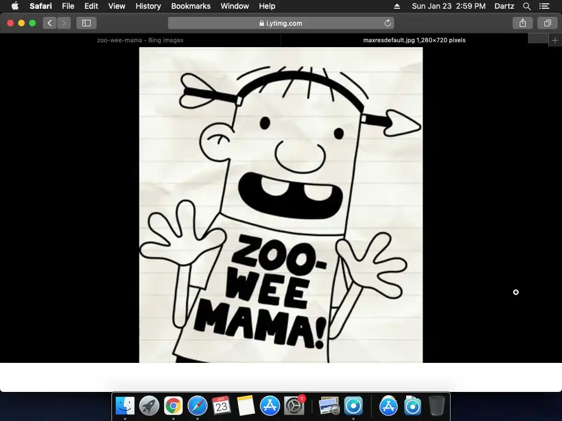Screen dimensions: 562x421
Task: Open the Edit menu
Action: [91, 6]
